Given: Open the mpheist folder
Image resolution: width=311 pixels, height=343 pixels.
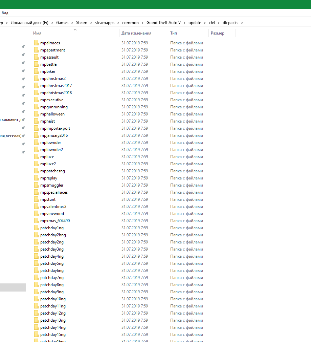Looking at the screenshot, I should pyautogui.click(x=47, y=121).
